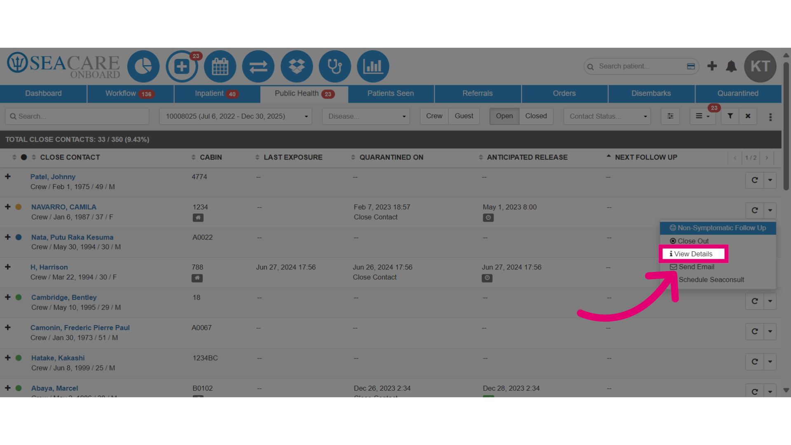Refresh the Patel, Johnny row
Image resolution: width=791 pixels, height=445 pixels.
(755, 180)
